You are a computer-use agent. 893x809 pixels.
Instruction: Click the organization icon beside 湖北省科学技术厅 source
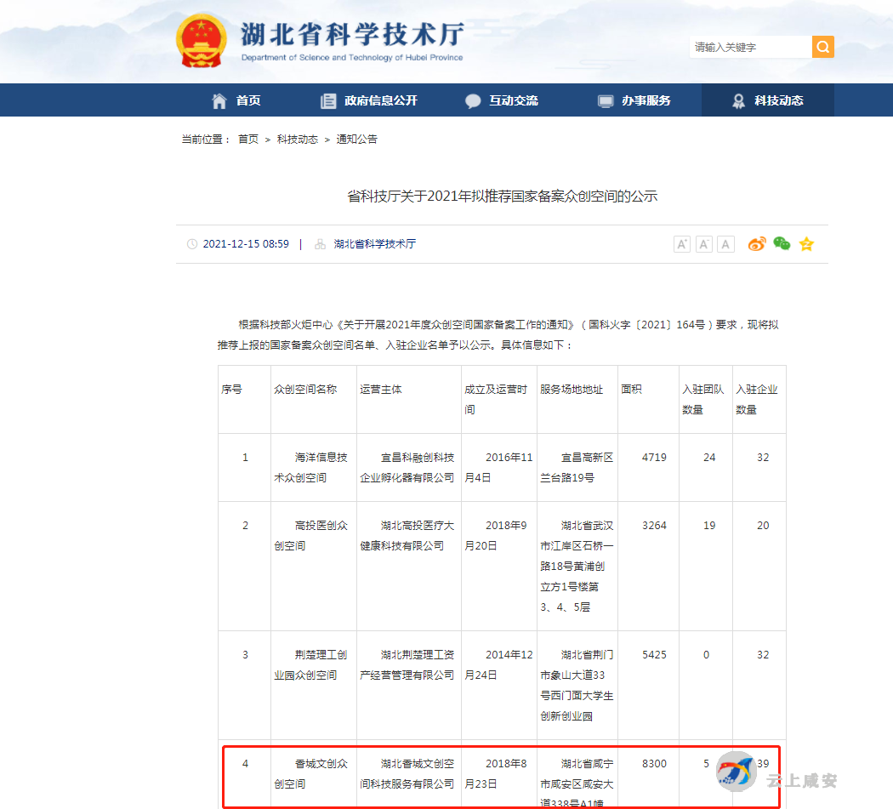pyautogui.click(x=320, y=244)
